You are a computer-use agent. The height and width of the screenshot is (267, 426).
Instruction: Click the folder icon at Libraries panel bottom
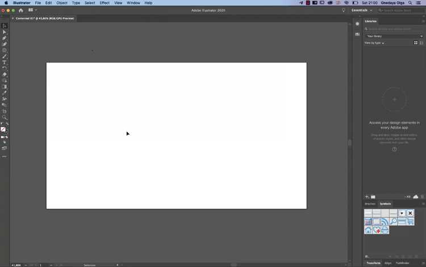pyautogui.click(x=373, y=197)
